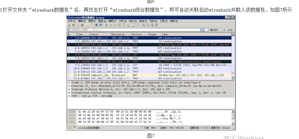Viewport: 299px width, 139px height.
Task: Sort by the Info column header
Action: pyautogui.click(x=197, y=34)
